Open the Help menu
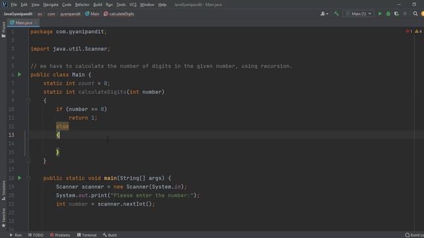The image size is (424, 238). pos(162,5)
